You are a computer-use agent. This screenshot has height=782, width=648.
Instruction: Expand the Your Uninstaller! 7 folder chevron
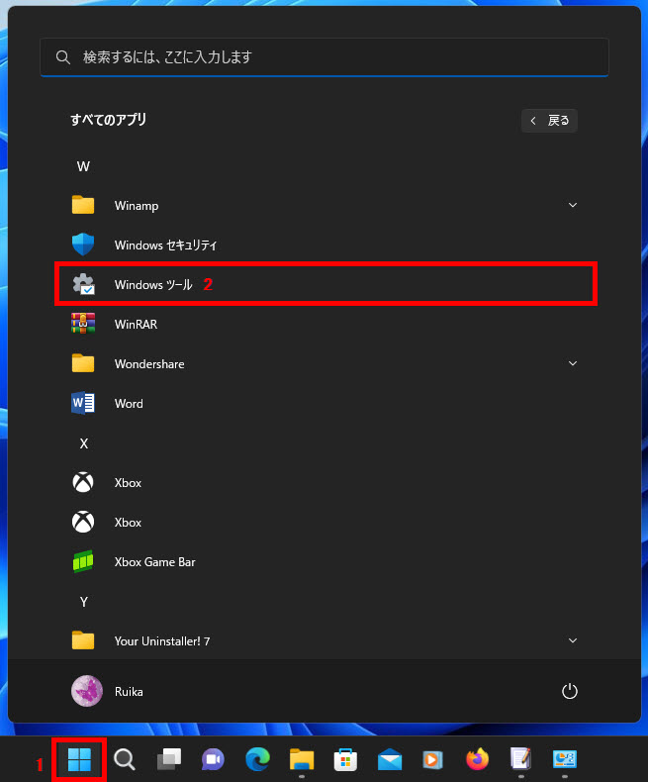pyautogui.click(x=573, y=641)
